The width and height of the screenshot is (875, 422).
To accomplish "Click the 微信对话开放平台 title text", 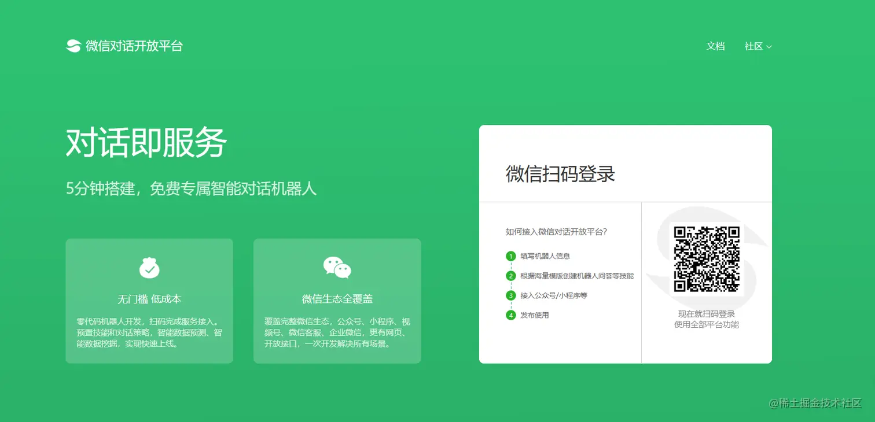I will (134, 46).
